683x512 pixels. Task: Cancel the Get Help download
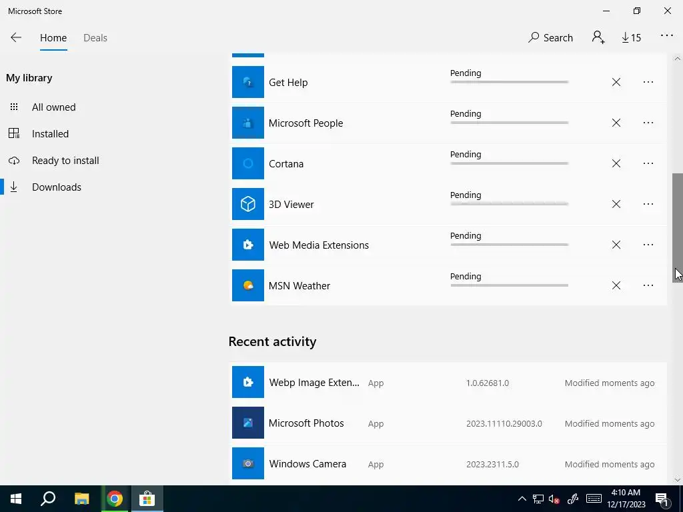click(616, 82)
